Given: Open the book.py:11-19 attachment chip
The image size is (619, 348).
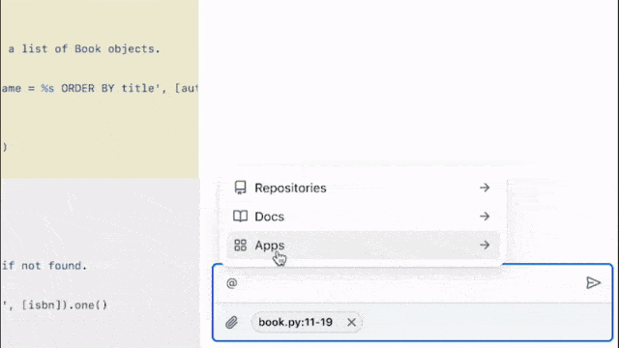Looking at the screenshot, I should click(295, 322).
